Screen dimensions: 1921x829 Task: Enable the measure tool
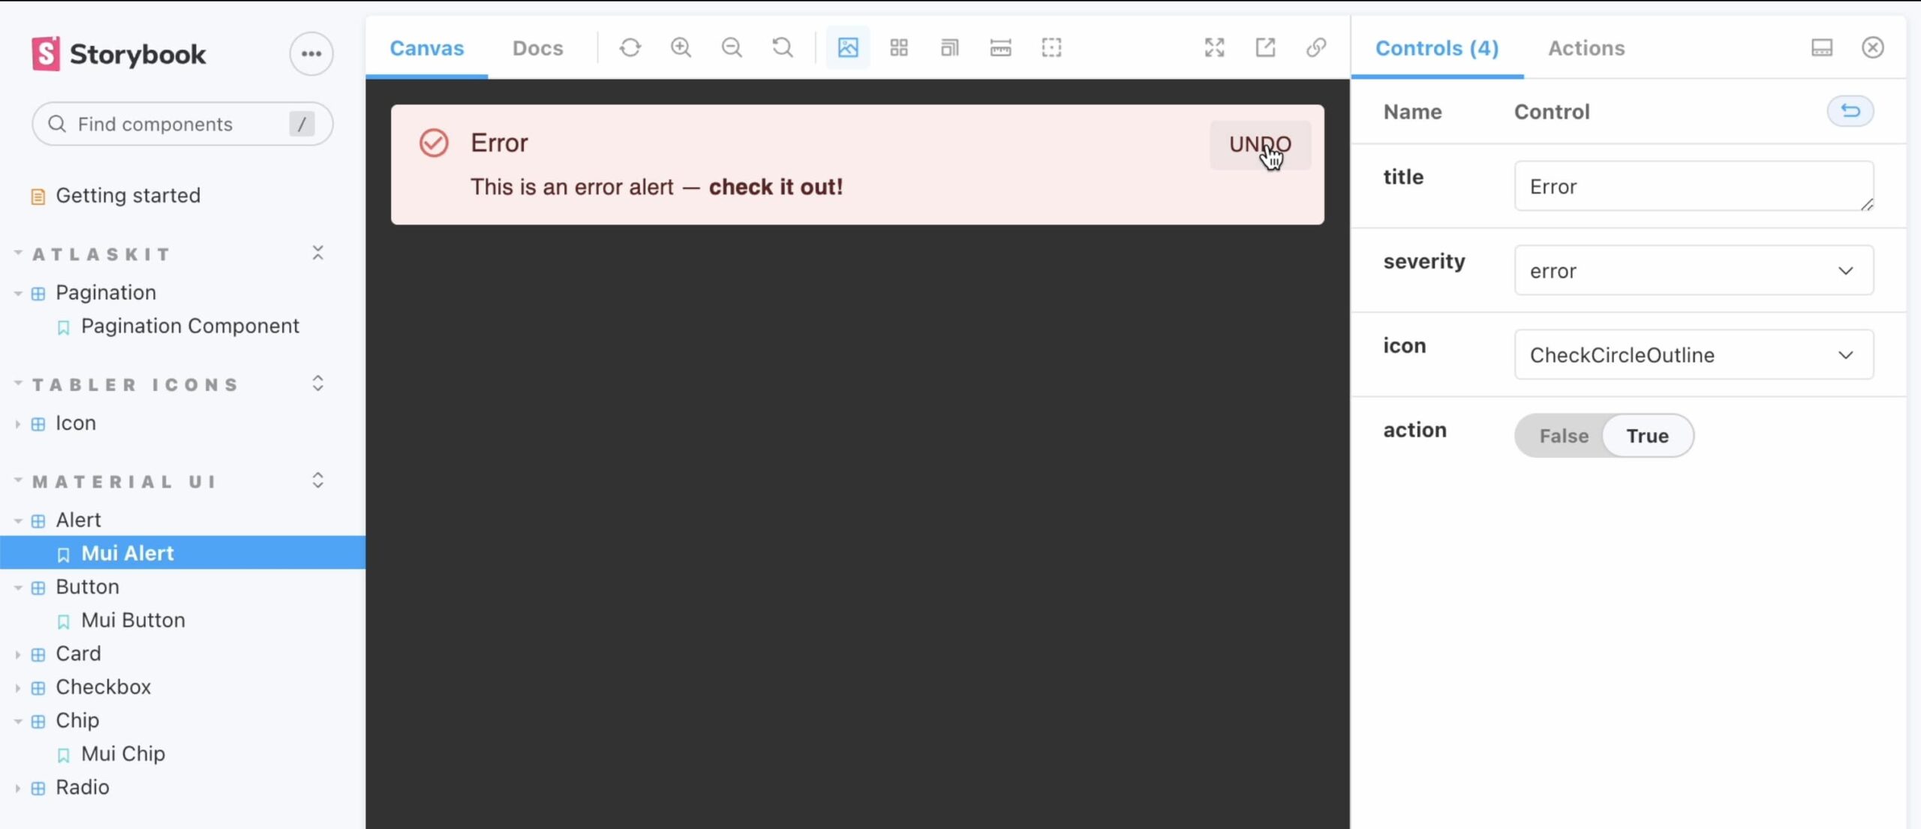point(1000,47)
